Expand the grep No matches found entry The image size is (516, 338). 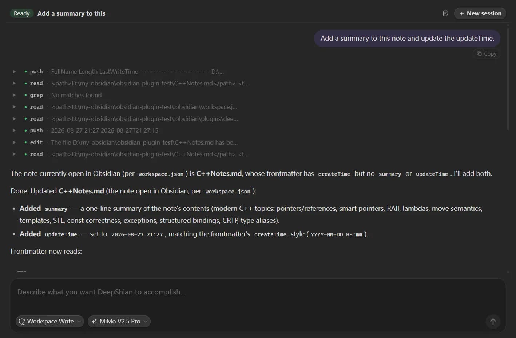pos(14,95)
